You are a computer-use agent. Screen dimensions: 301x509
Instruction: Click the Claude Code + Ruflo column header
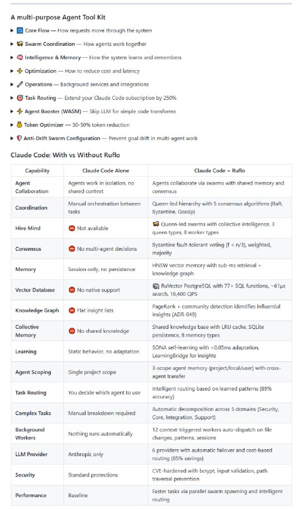point(219,171)
